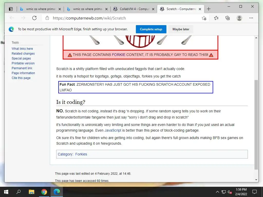Open What links here link
Screen dimensions: 263x197
click(22, 48)
